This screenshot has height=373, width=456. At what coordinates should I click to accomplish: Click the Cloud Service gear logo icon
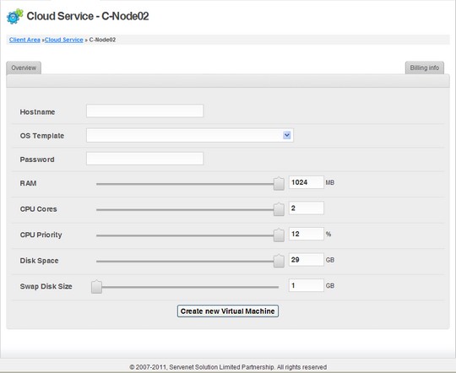tap(15, 16)
